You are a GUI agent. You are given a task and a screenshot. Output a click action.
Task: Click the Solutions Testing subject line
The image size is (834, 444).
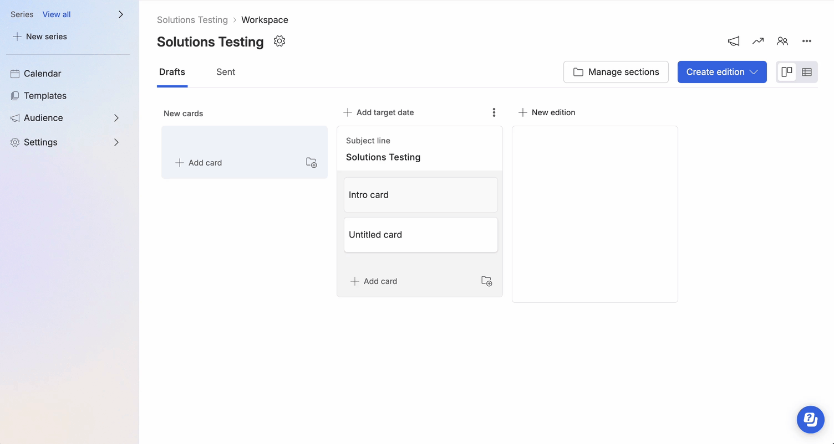[383, 157]
